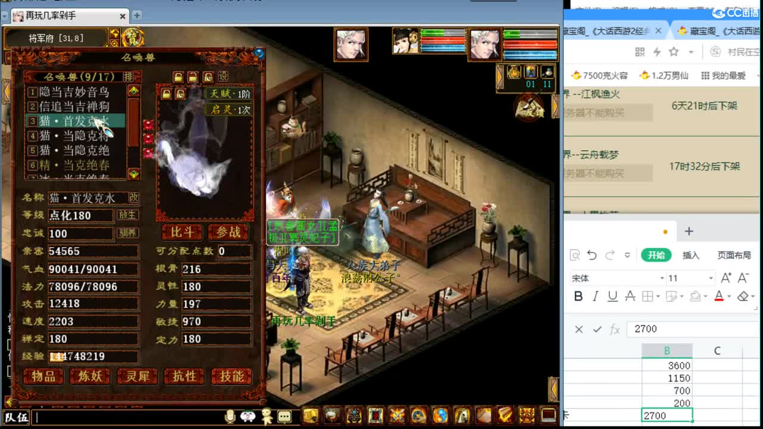Click the first padlock above the pet portrait

[178, 77]
